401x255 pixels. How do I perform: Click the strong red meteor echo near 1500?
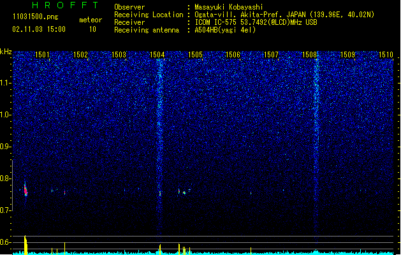coord(26,190)
